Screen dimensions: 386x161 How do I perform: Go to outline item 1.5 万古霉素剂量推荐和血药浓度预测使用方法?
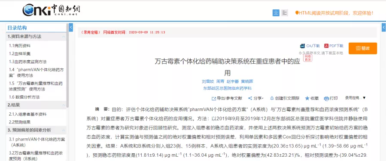(x=36, y=86)
